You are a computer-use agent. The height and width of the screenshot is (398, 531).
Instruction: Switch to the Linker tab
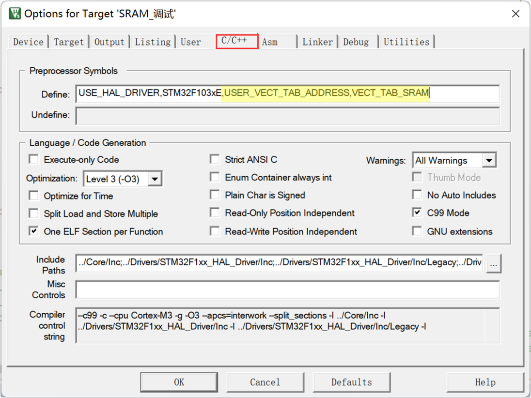click(x=317, y=42)
